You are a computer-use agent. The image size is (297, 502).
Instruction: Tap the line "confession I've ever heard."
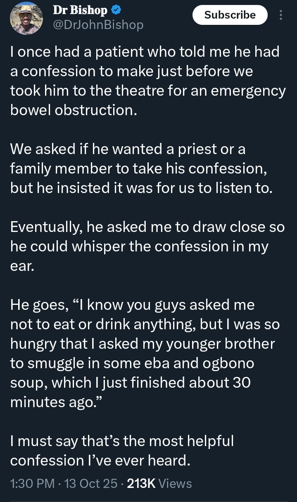coord(100,461)
